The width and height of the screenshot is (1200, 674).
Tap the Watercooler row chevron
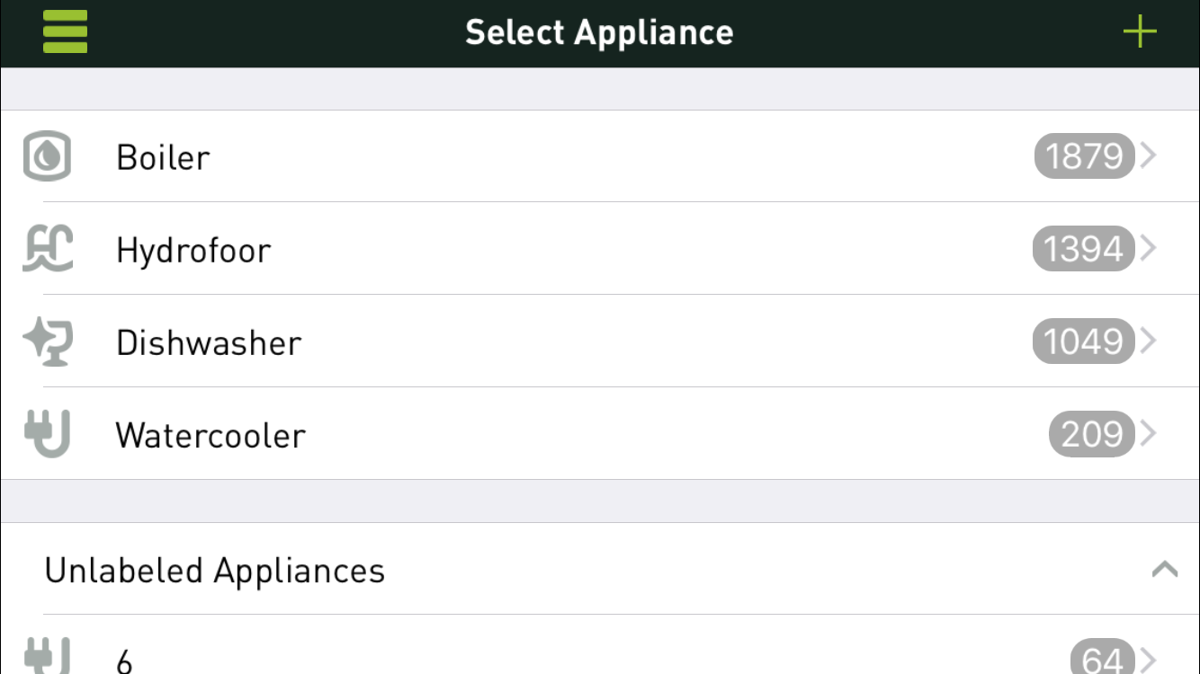pos(1149,434)
